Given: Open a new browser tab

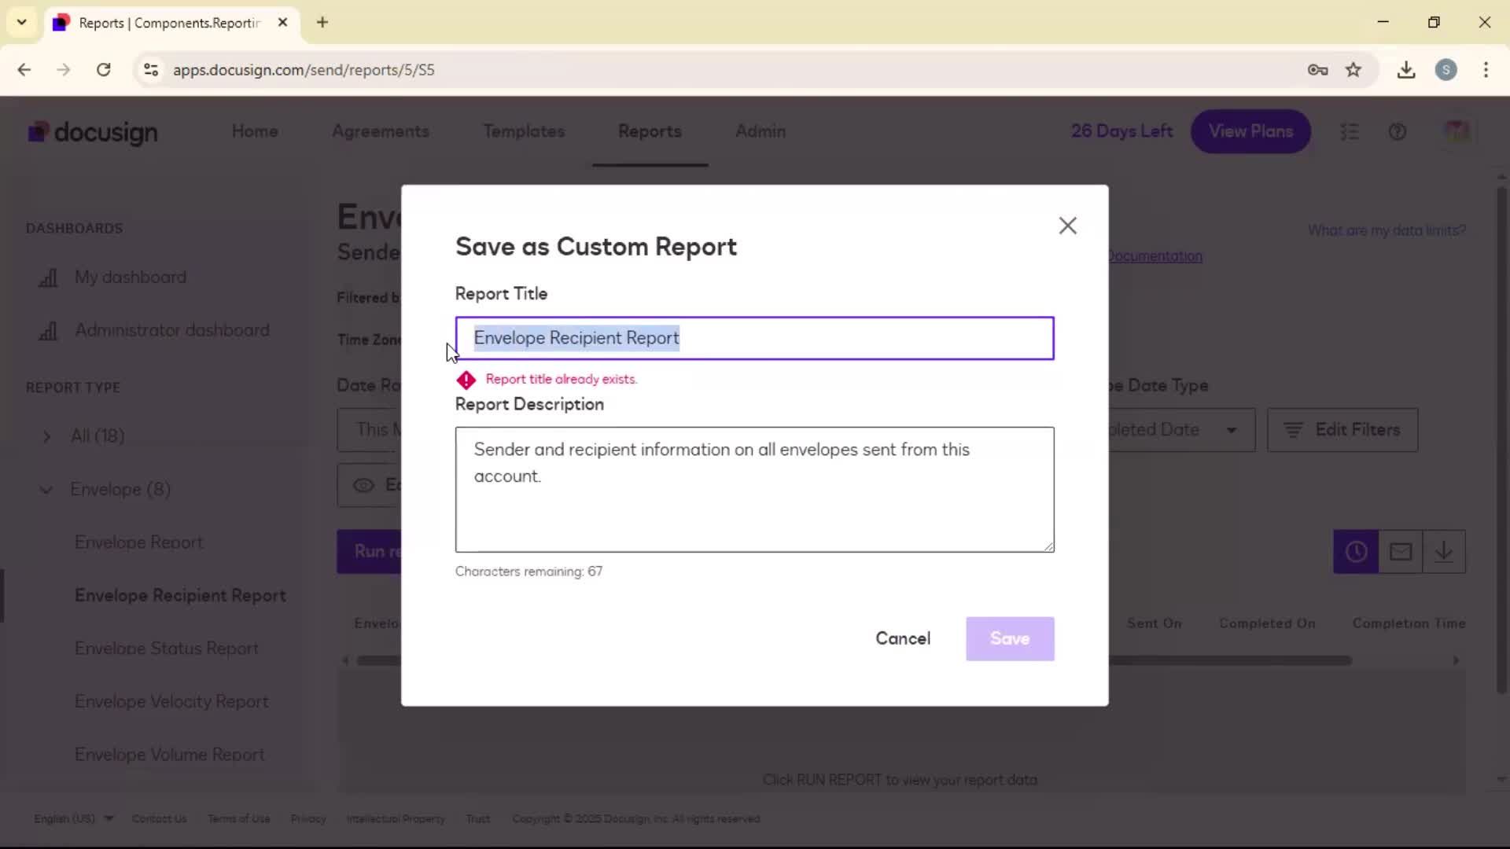Looking at the screenshot, I should point(322,22).
